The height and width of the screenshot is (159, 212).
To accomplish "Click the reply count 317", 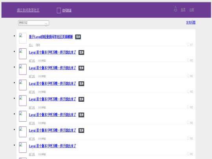I will pyautogui.click(x=192, y=45).
